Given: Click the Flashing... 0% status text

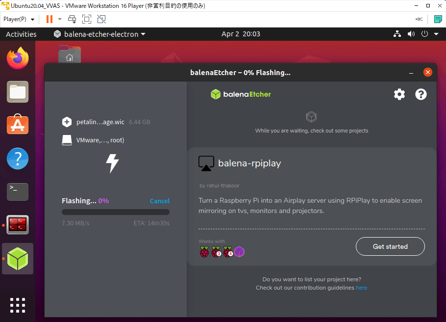Looking at the screenshot, I should coord(85,201).
